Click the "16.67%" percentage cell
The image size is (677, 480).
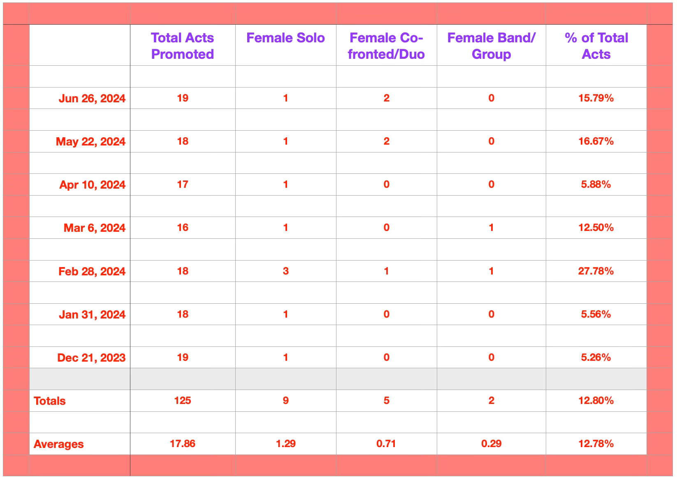tap(596, 141)
